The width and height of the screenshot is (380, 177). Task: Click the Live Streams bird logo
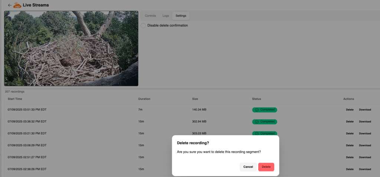pos(17,5)
